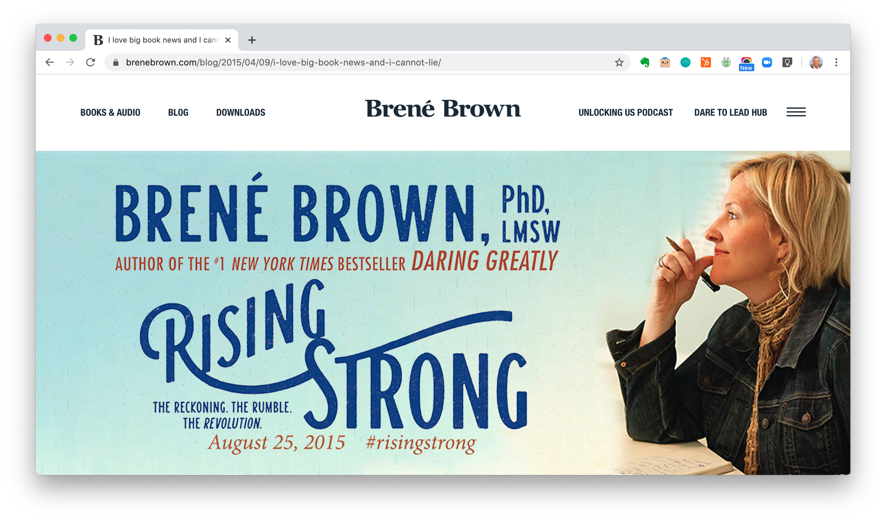Viewport: 886px width, 522px height.
Task: View site security lock info
Action: 116,62
